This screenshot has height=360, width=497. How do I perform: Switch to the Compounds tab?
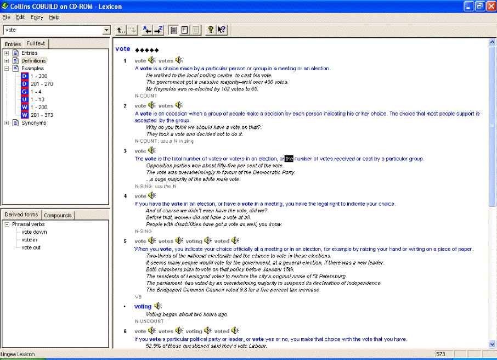pos(58,215)
